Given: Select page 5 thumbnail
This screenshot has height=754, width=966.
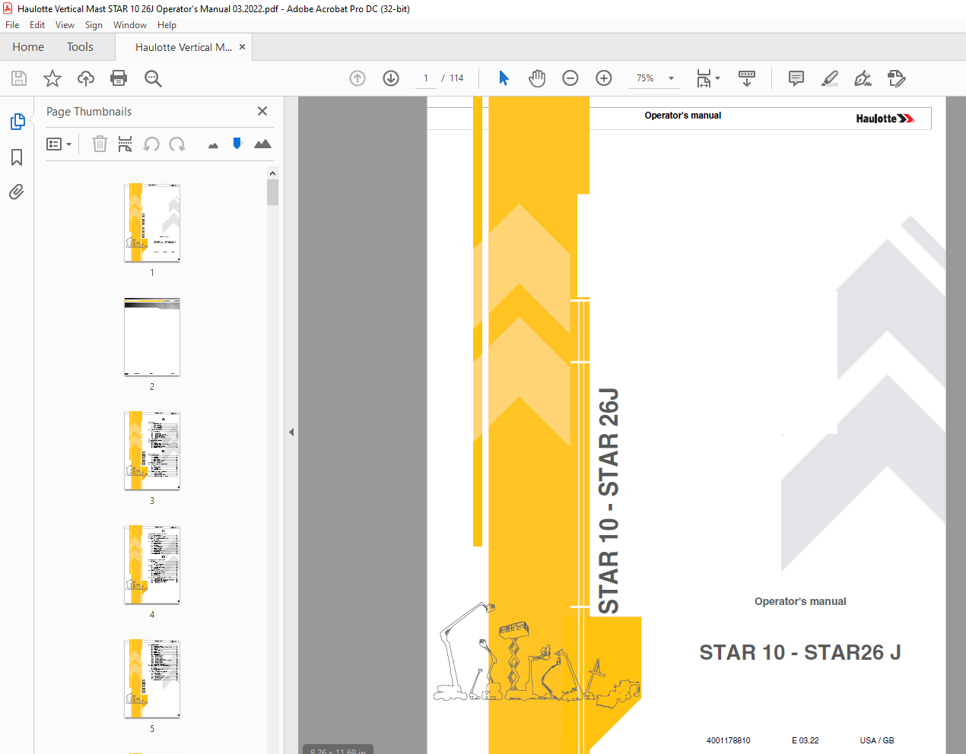Looking at the screenshot, I should coord(152,679).
